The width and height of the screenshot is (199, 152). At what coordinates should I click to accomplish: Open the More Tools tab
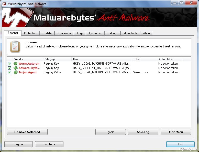[130, 33]
